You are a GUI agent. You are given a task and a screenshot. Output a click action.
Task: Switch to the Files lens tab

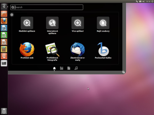point(69,68)
